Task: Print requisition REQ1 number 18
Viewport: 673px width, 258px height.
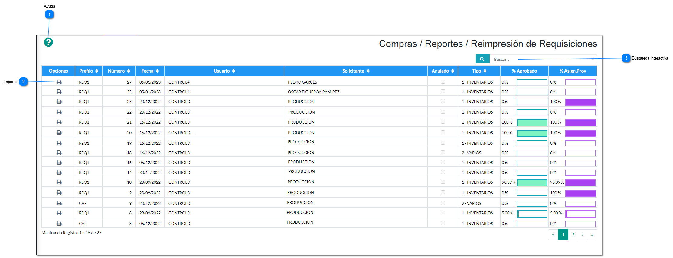Action: click(59, 153)
